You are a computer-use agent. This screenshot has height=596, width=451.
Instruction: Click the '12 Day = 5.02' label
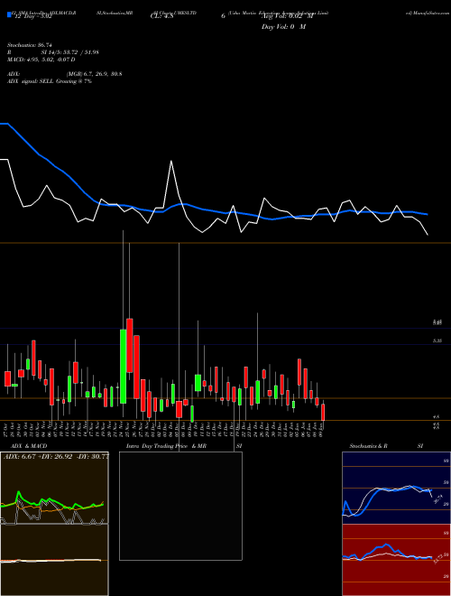(32, 17)
